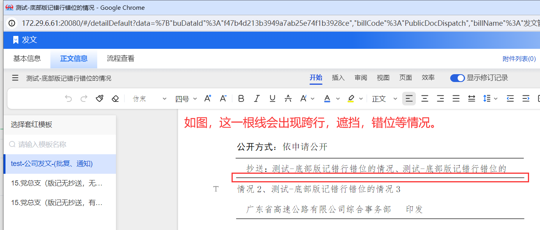Click the 公开方式:依申请公开 line
Image resolution: width=540 pixels, height=230 pixels.
[x=282, y=147]
